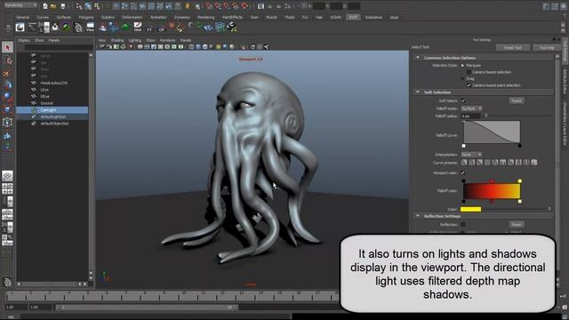The image size is (569, 320).
Task: Click the 'Hist' shelf button
Action: tap(138, 27)
